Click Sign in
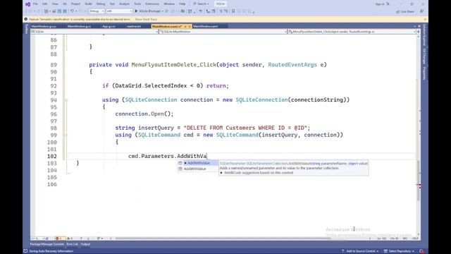 [x=380, y=4]
